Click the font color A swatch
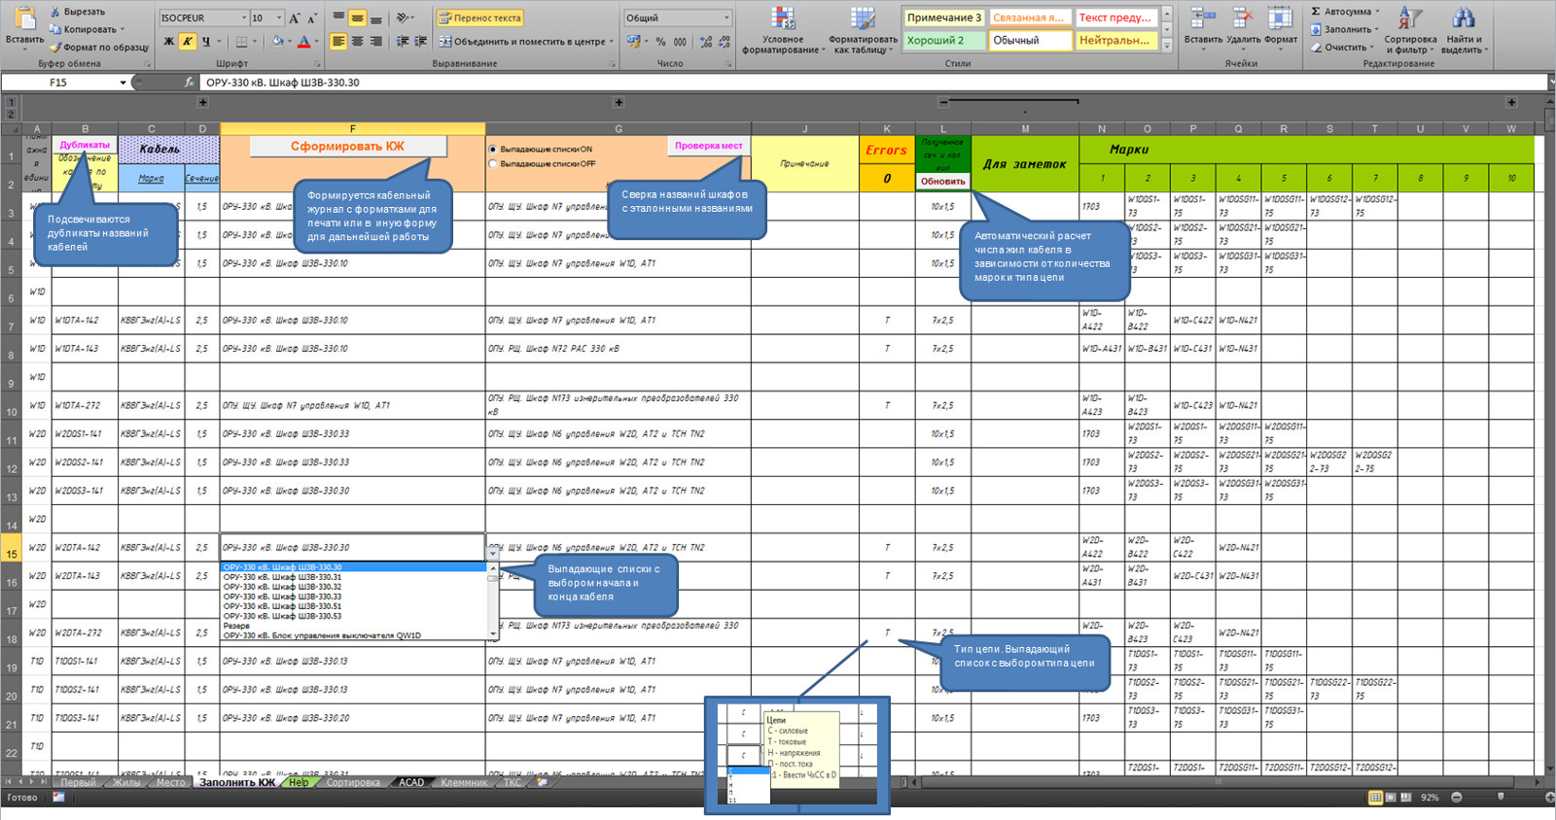 [x=303, y=42]
